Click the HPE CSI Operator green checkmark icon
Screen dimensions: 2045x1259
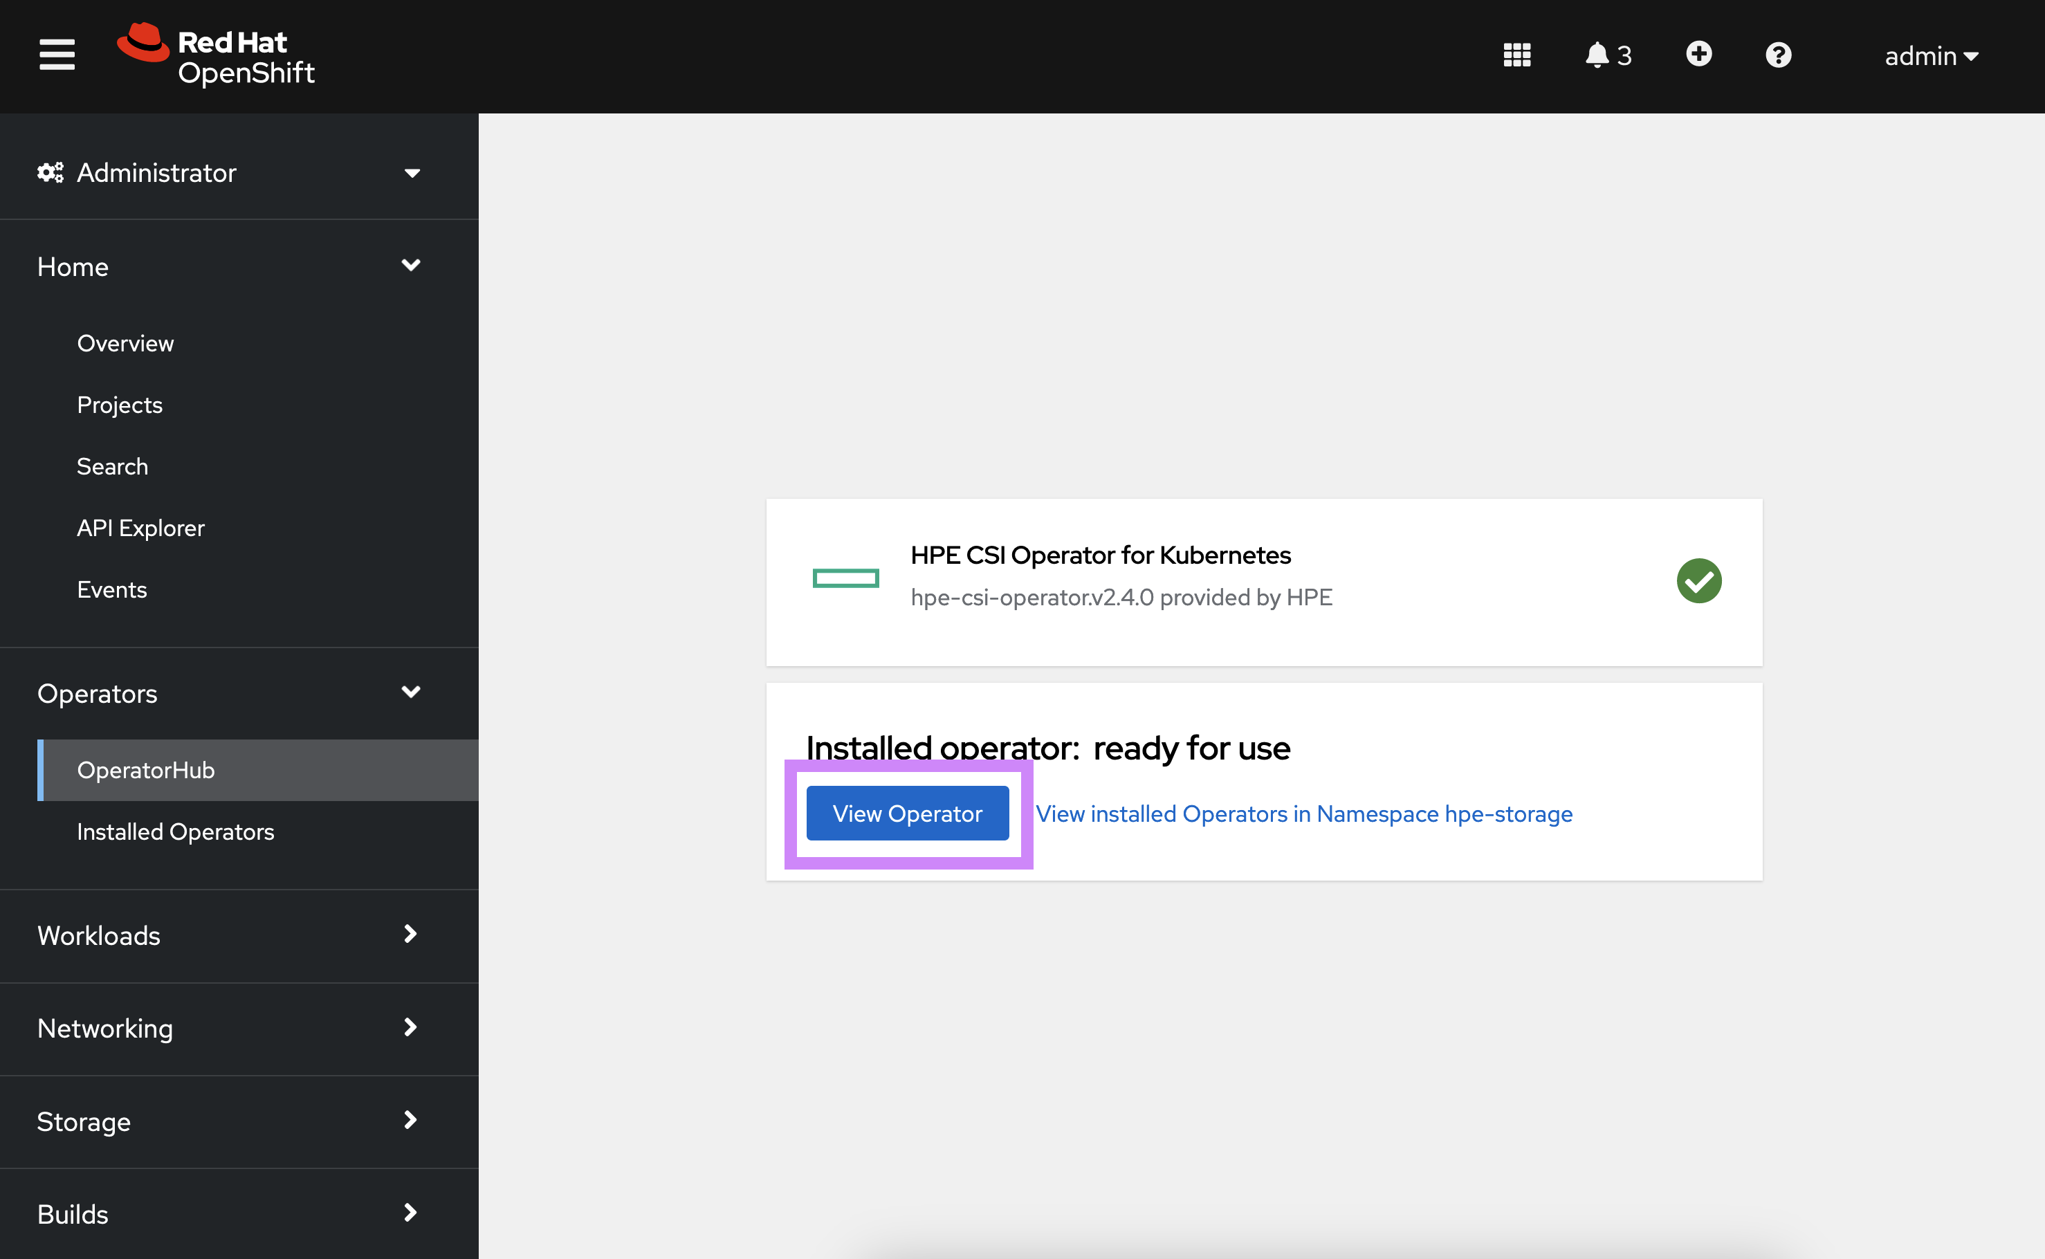pos(1699,580)
